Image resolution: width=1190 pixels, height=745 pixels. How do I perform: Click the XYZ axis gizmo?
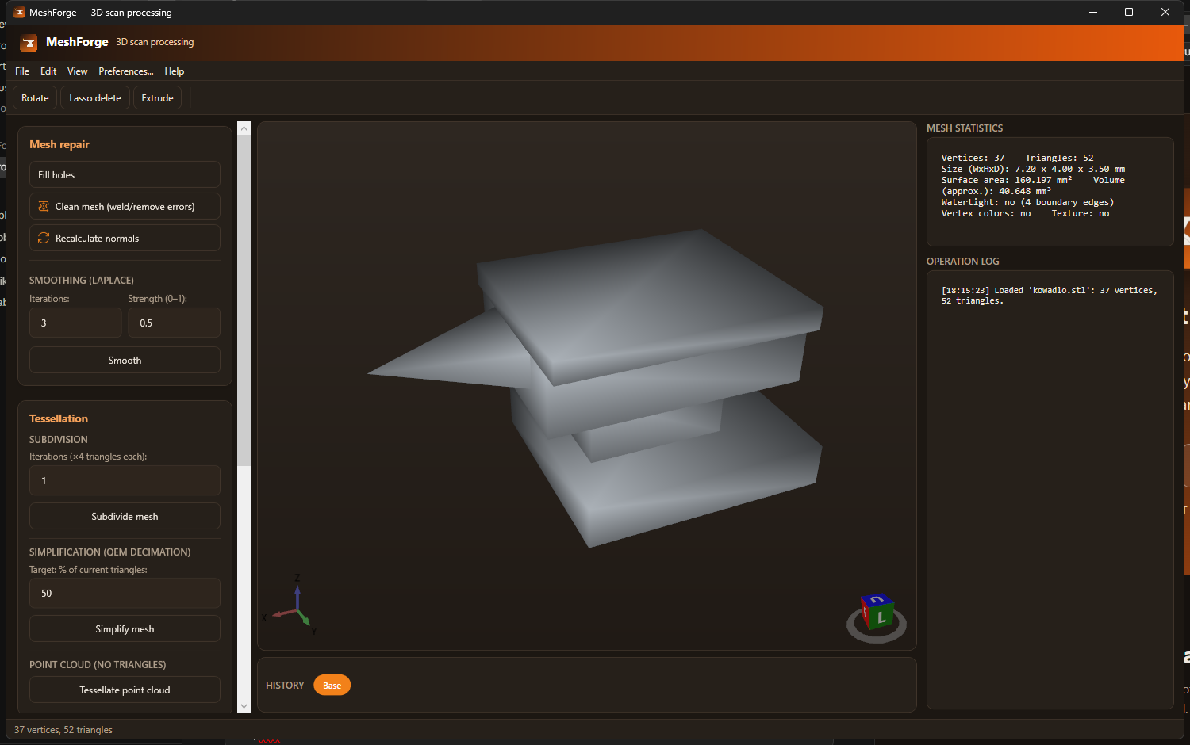click(x=291, y=606)
